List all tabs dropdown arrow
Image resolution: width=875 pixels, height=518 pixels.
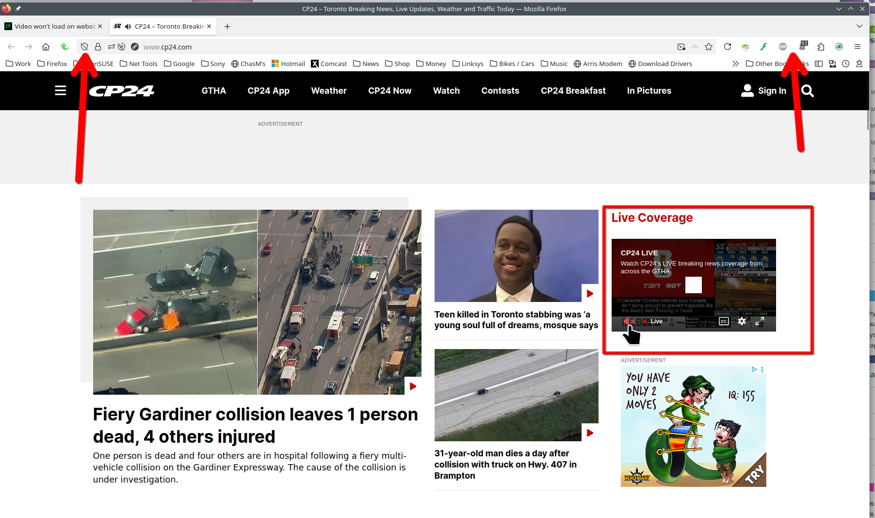coord(859,26)
